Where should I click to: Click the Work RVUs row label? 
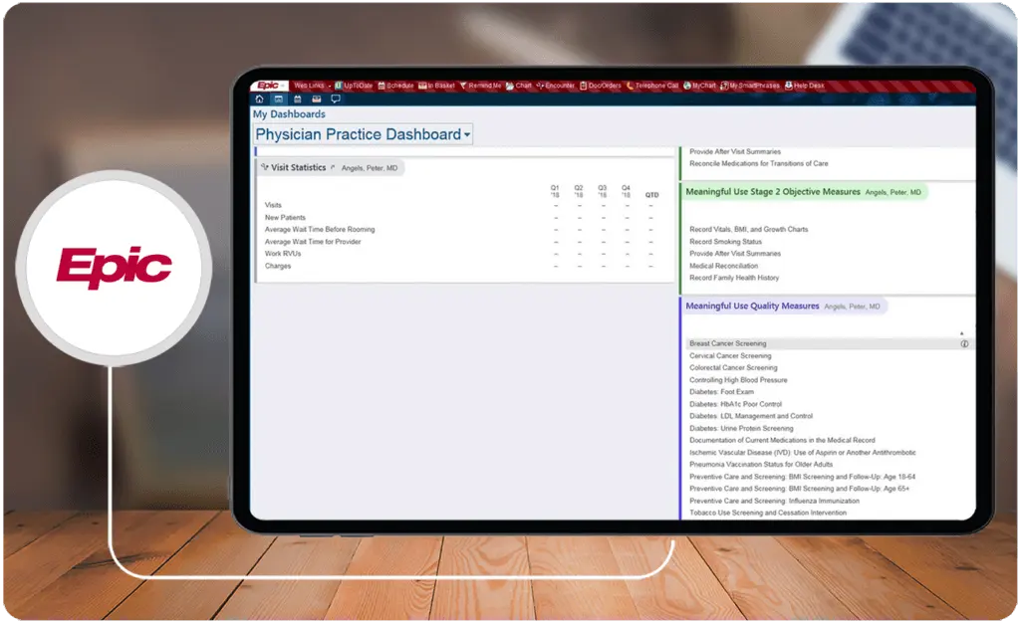(282, 254)
